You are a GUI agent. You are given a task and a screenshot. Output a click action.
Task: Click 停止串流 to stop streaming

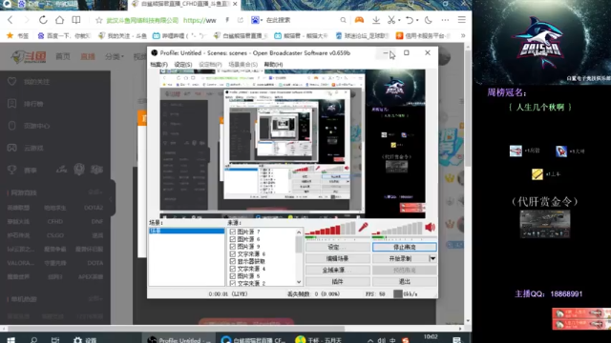pyautogui.click(x=405, y=247)
